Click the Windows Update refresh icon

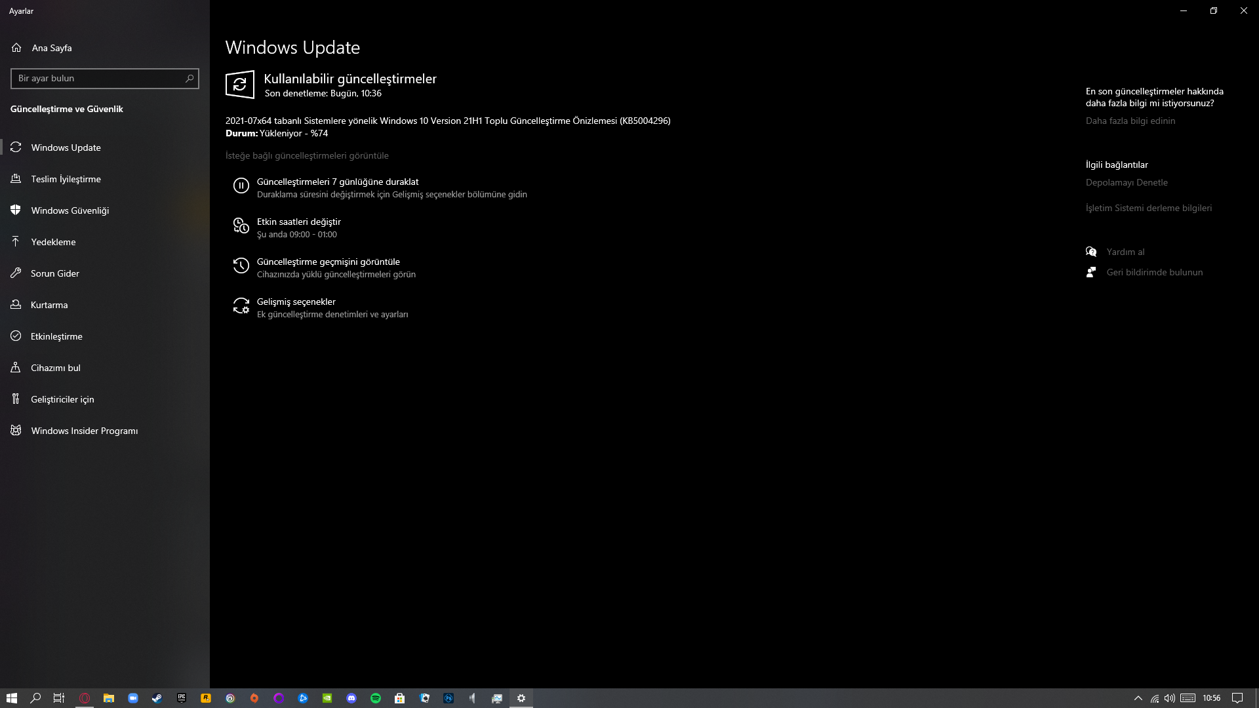click(239, 85)
